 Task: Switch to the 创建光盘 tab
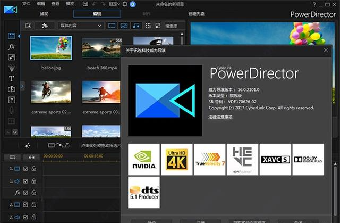(x=197, y=14)
